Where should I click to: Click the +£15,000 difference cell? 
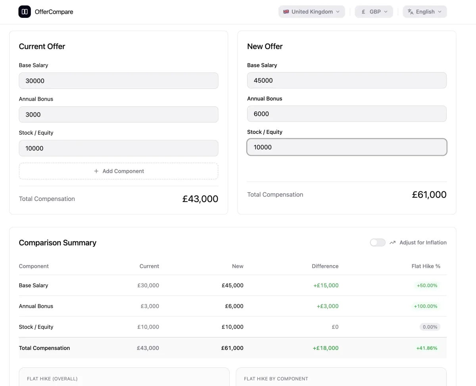[326, 285]
